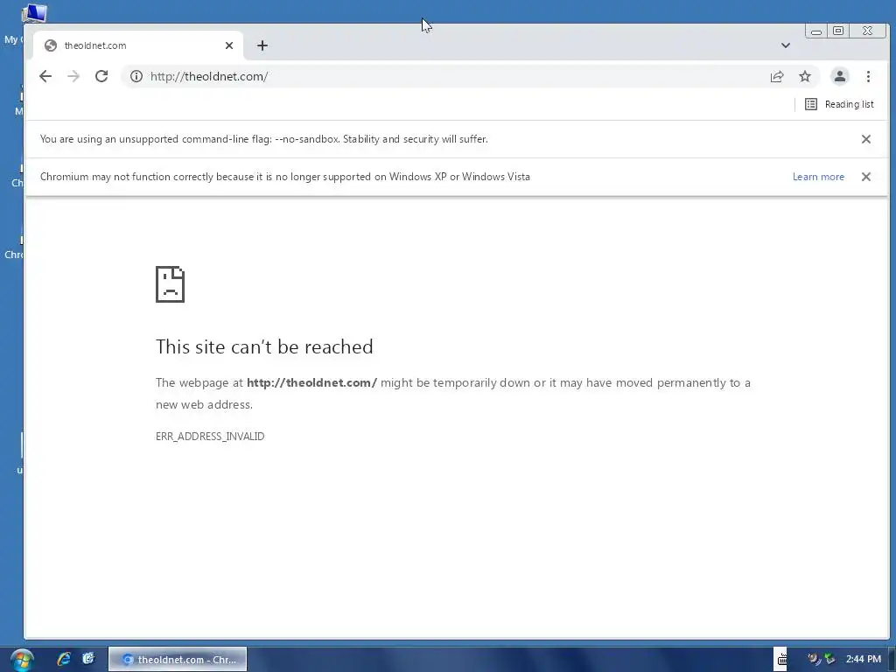Click the 'This site can't be reached' heading
896x672 pixels.
pyautogui.click(x=264, y=346)
